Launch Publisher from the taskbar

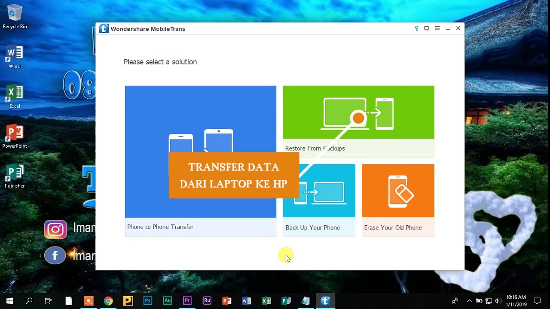(286, 301)
